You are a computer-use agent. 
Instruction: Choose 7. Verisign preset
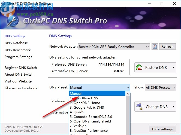[x=97, y=126]
